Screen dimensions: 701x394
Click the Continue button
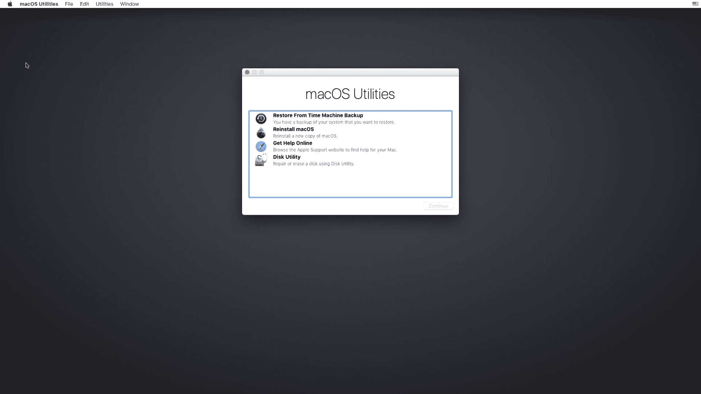(438, 206)
